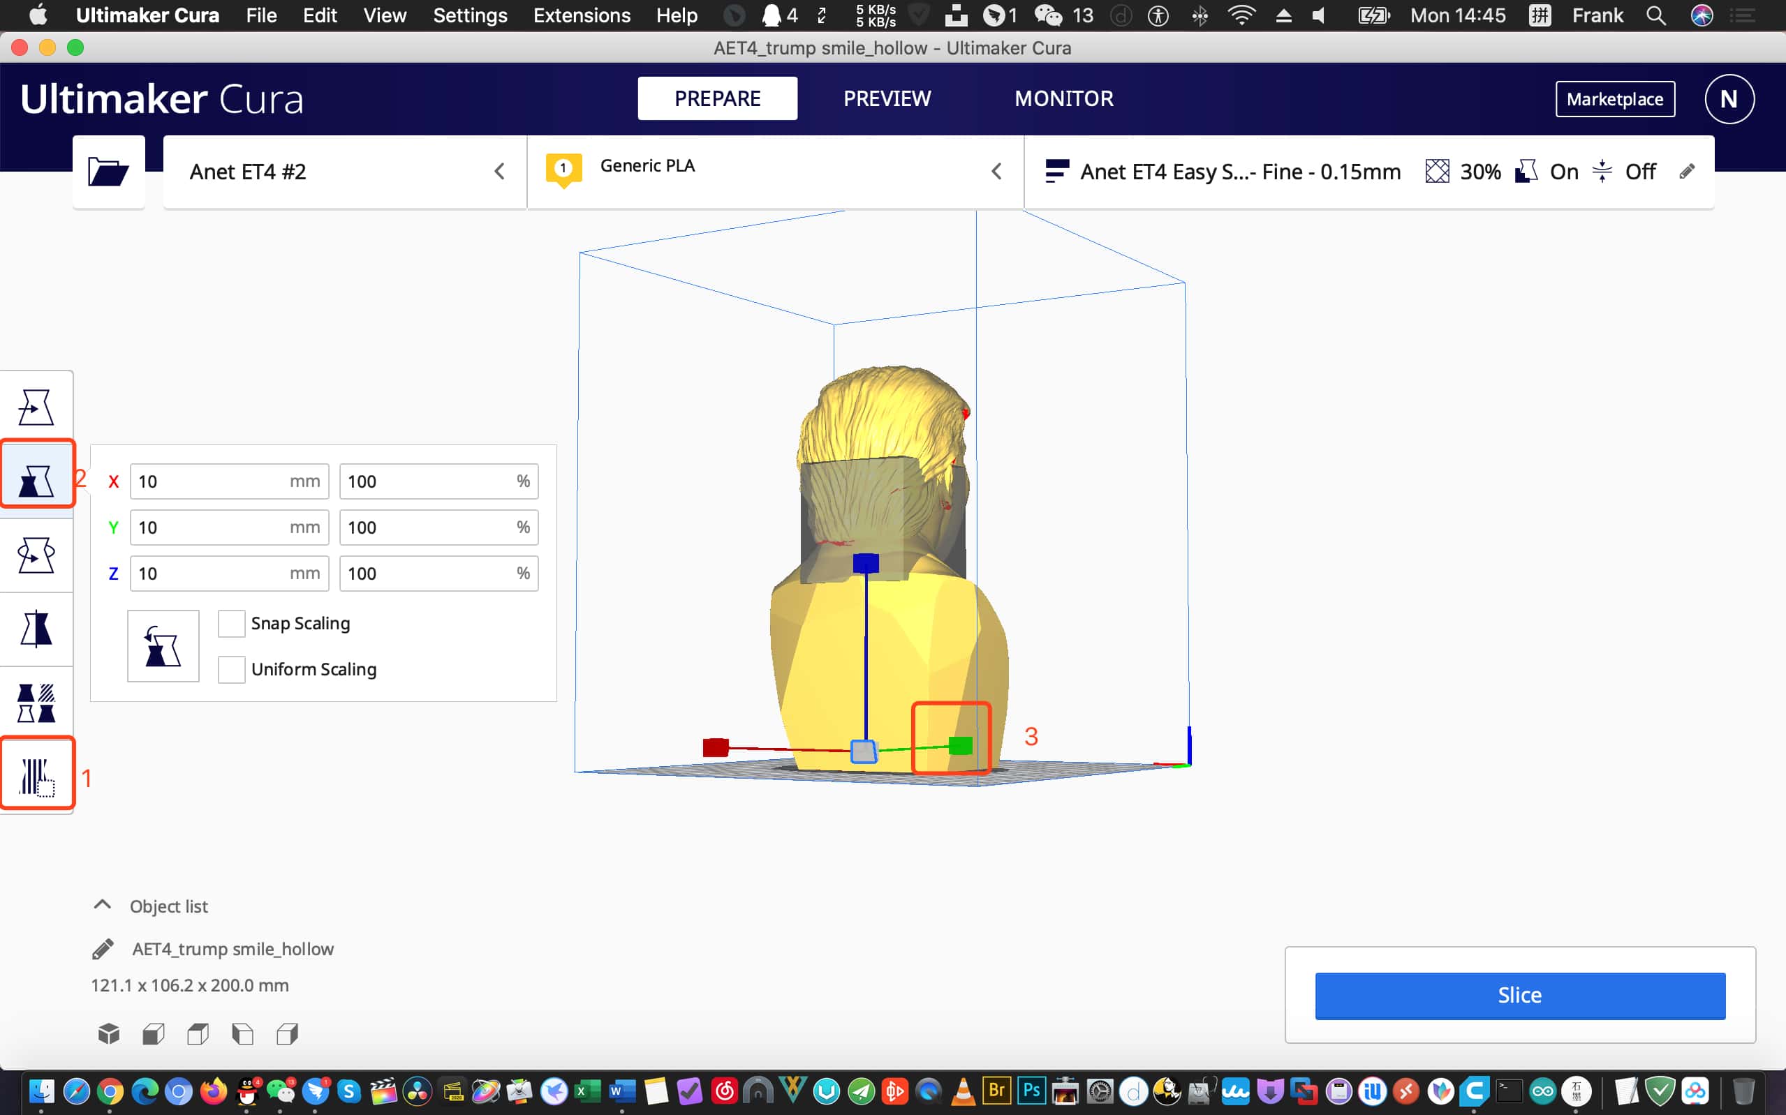Select the Mirror tool in left toolbar
The height and width of the screenshot is (1115, 1786).
[x=36, y=629]
